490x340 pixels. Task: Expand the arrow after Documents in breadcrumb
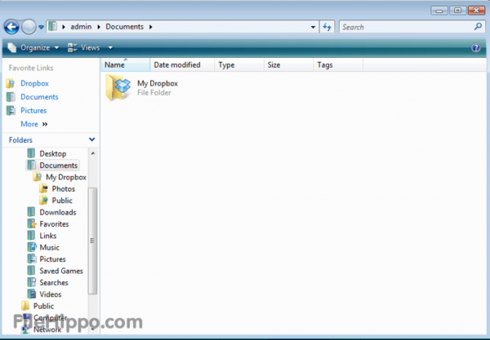150,27
